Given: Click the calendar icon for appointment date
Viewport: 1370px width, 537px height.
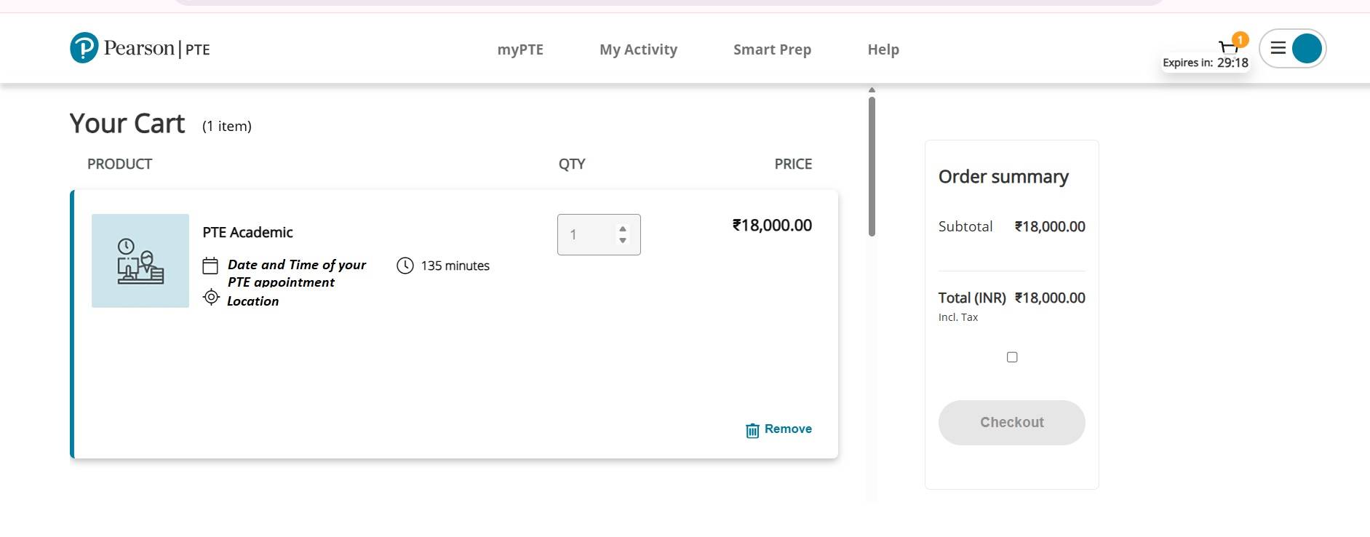Looking at the screenshot, I should (210, 266).
